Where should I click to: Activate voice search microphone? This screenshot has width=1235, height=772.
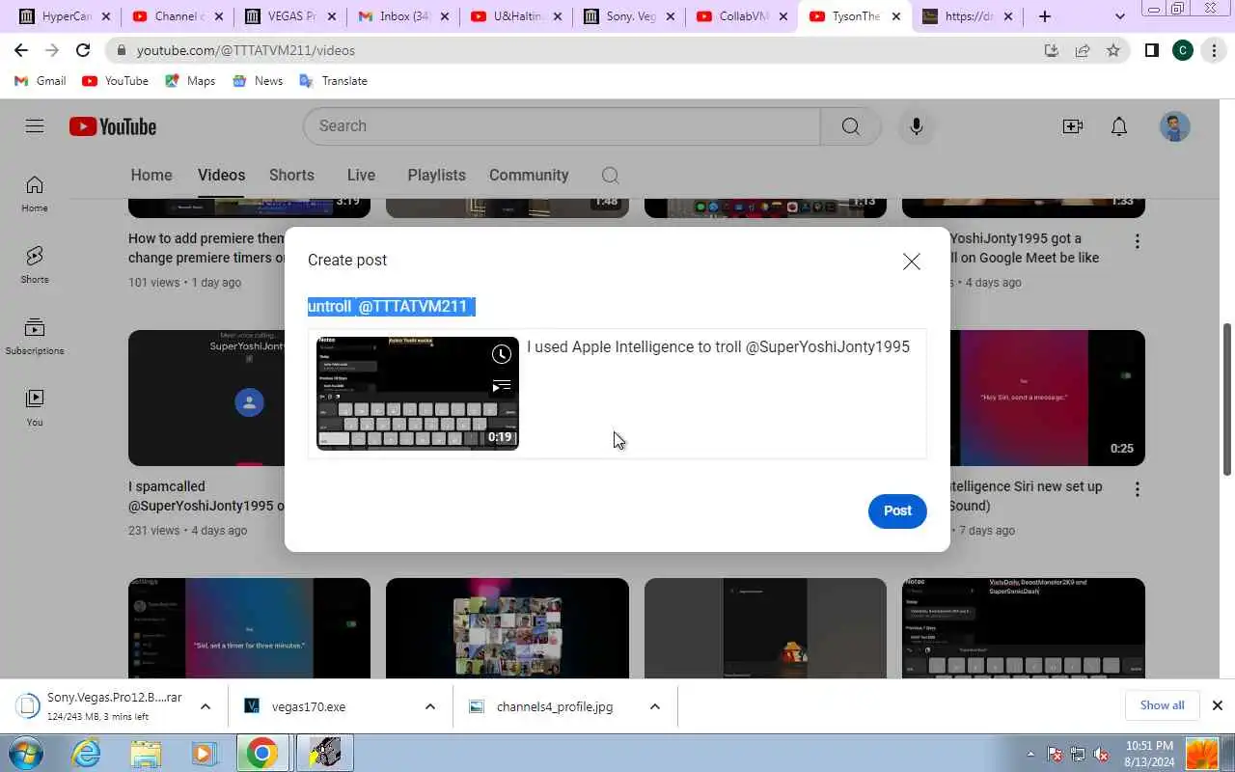[x=917, y=126]
